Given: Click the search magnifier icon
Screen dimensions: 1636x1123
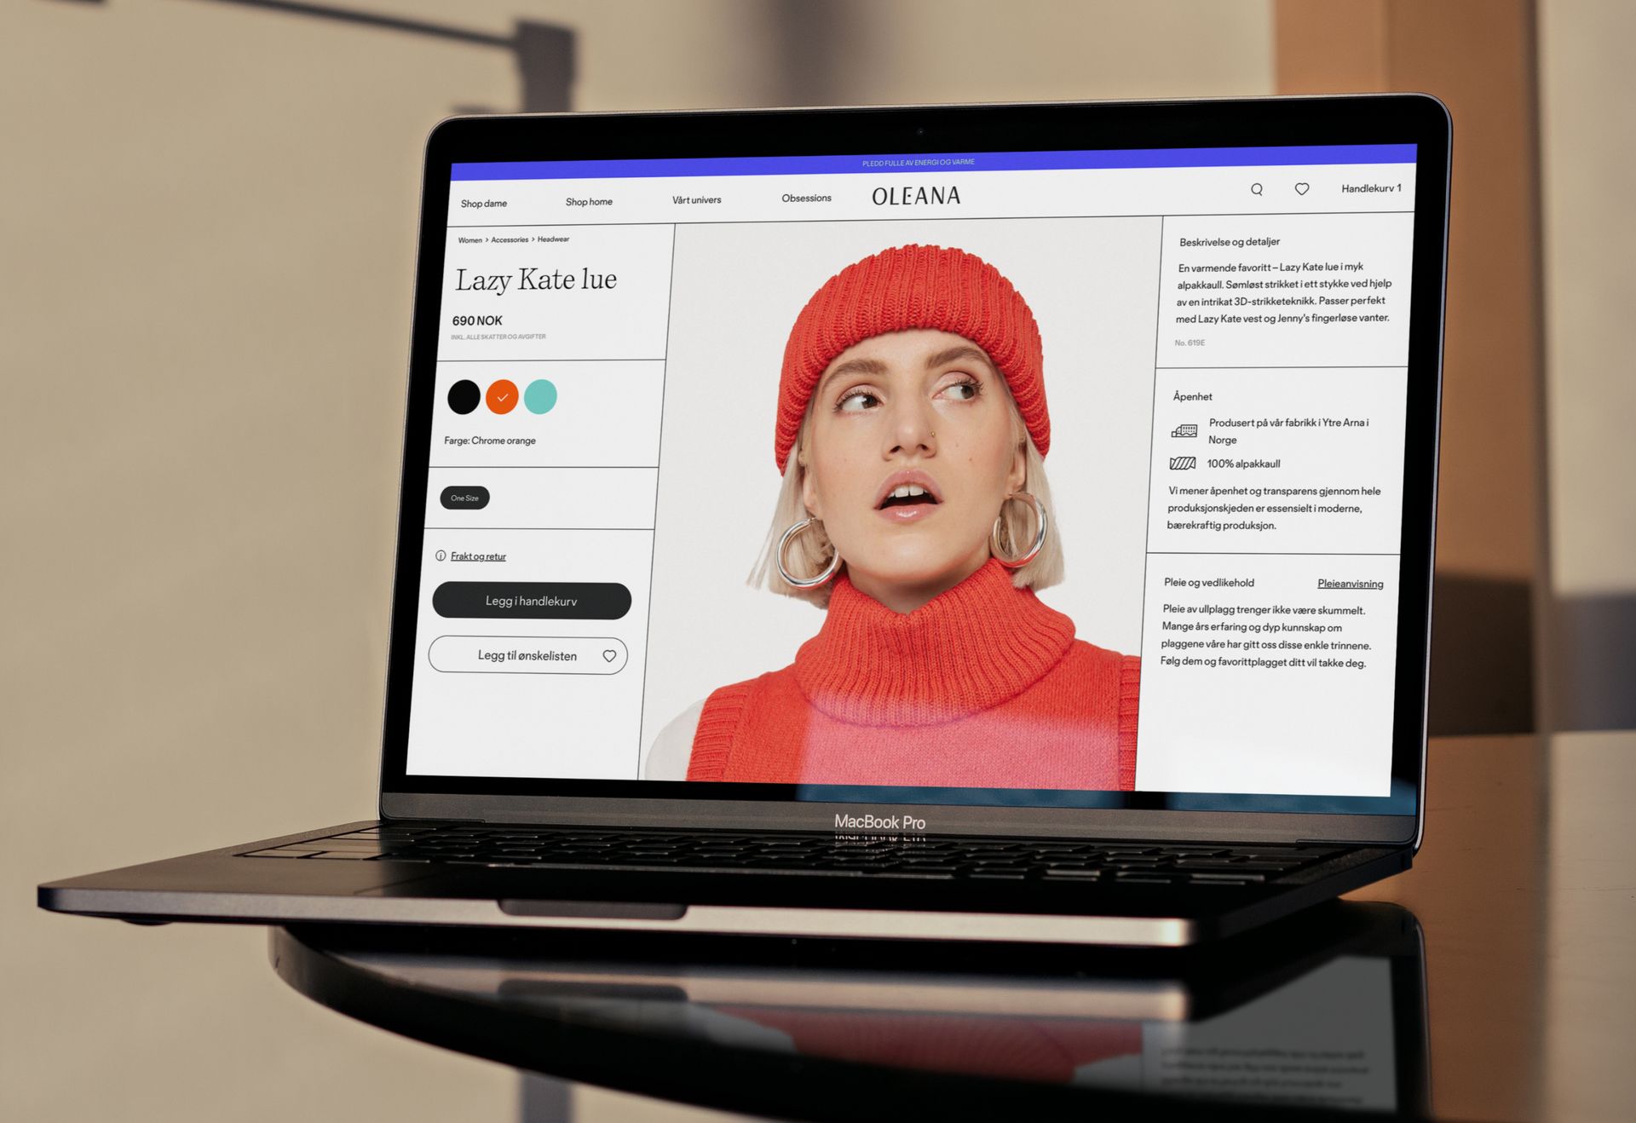Looking at the screenshot, I should tap(1257, 189).
